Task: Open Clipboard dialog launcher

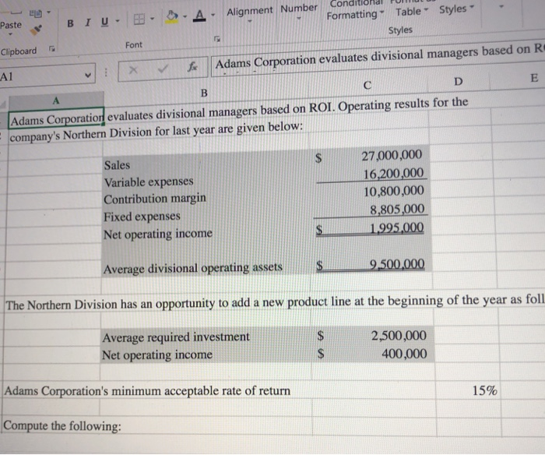Action: [52, 49]
